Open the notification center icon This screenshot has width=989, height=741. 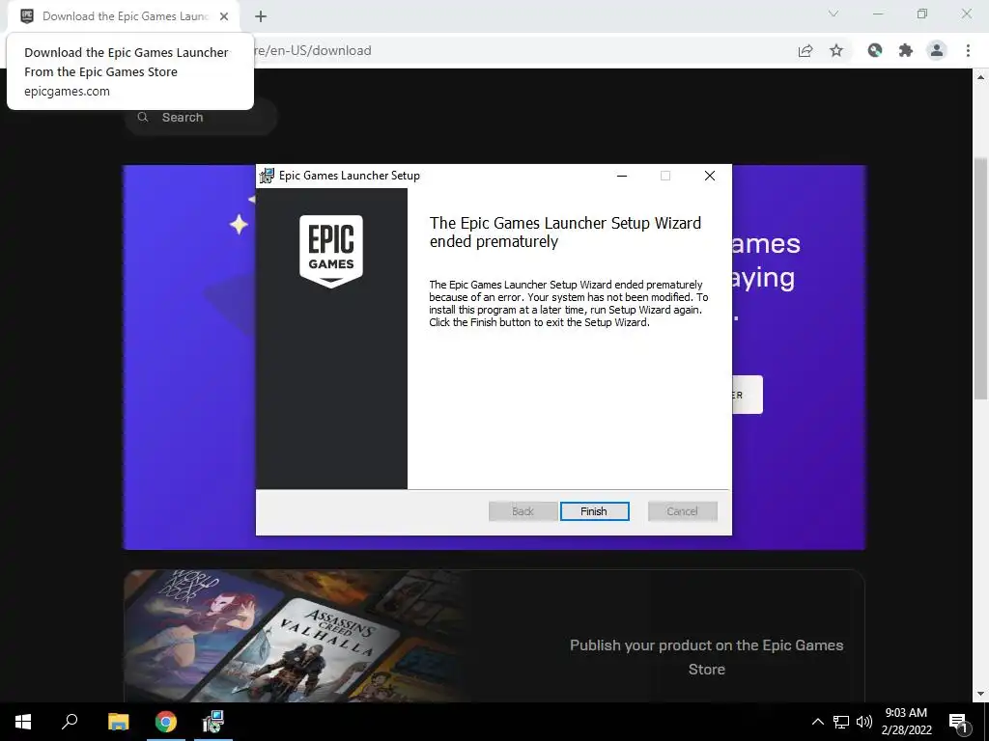(958, 722)
